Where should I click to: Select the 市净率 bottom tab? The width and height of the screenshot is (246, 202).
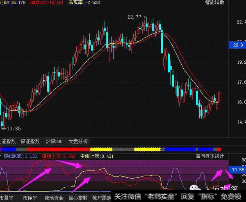pos(30,198)
